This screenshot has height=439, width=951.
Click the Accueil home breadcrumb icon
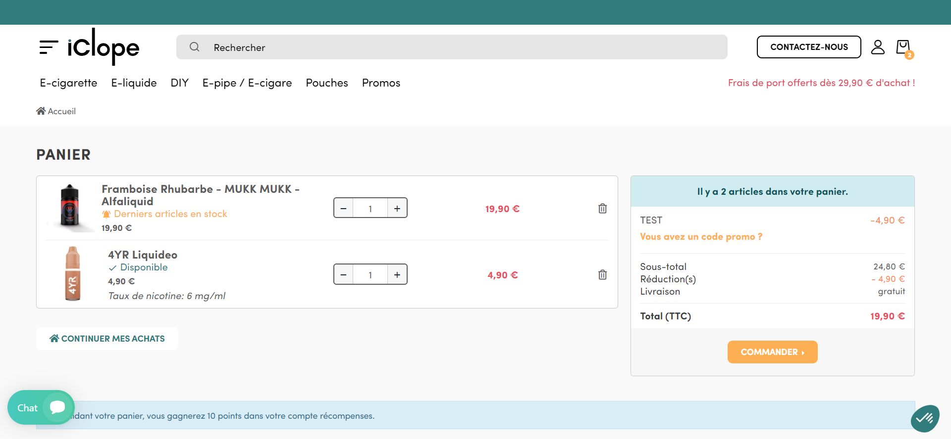click(41, 111)
